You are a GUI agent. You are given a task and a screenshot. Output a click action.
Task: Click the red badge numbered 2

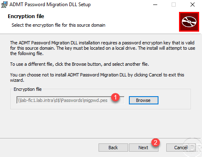(156, 143)
